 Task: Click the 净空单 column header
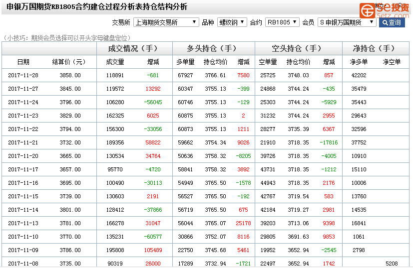point(392,62)
